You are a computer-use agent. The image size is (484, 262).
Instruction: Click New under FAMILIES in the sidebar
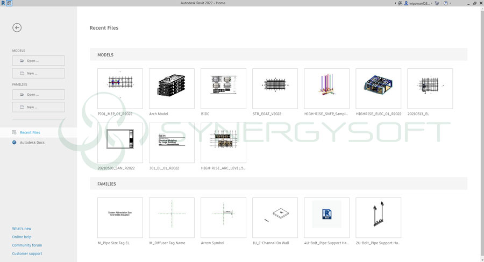click(x=38, y=107)
